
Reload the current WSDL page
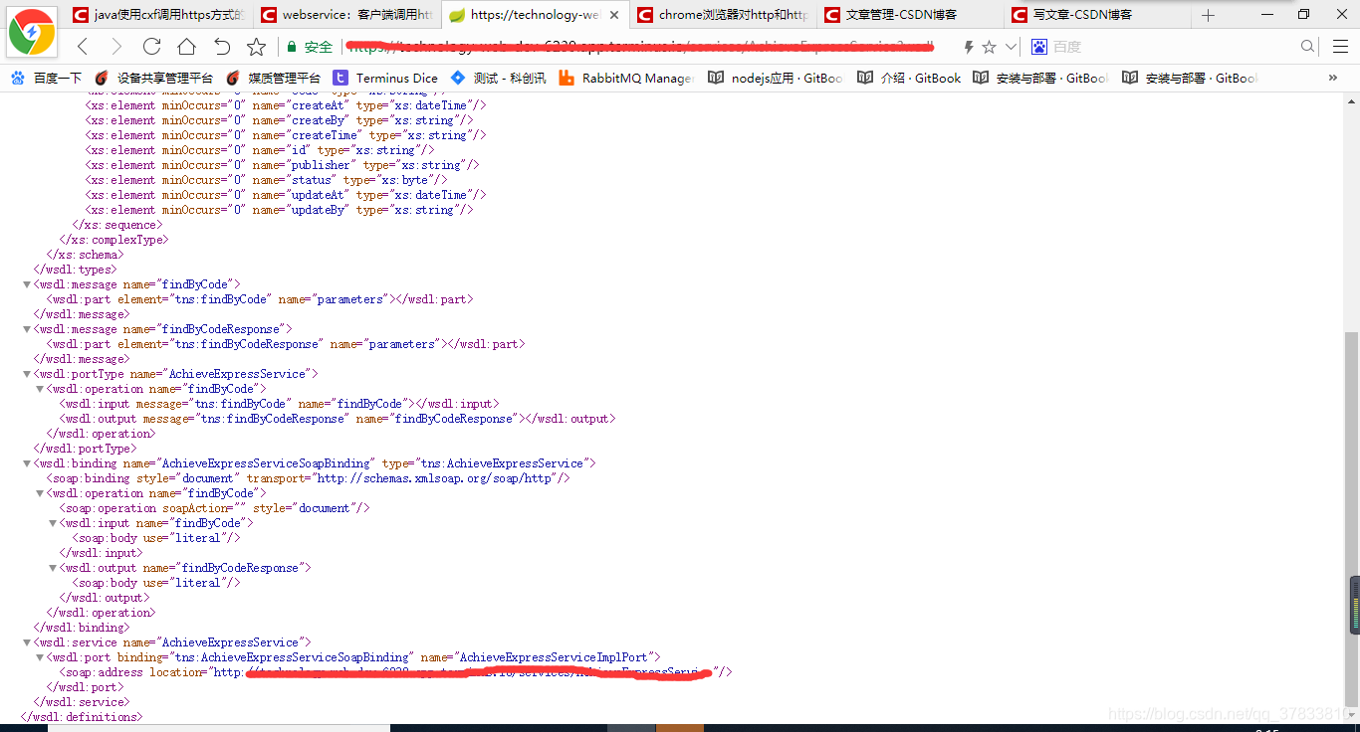[151, 47]
